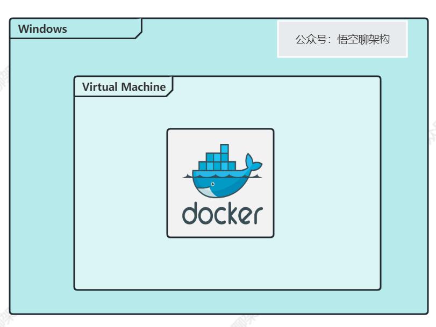Image resolution: width=436 pixels, height=327 pixels.
Task: Click the 'docker' wordmark text
Action: click(x=221, y=213)
